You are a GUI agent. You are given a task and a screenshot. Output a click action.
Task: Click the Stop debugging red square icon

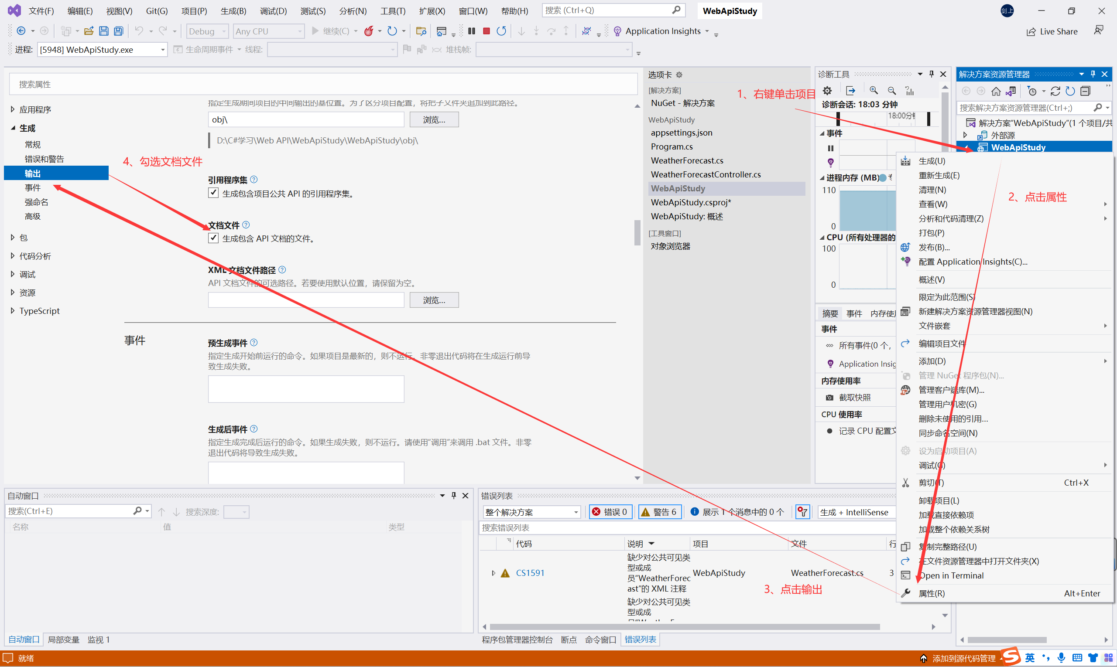click(x=485, y=32)
